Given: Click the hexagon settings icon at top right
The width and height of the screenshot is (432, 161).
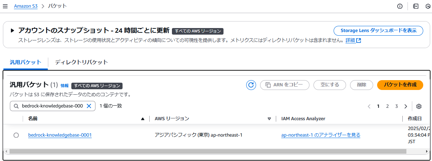Looking at the screenshot, I should click(x=429, y=6).
